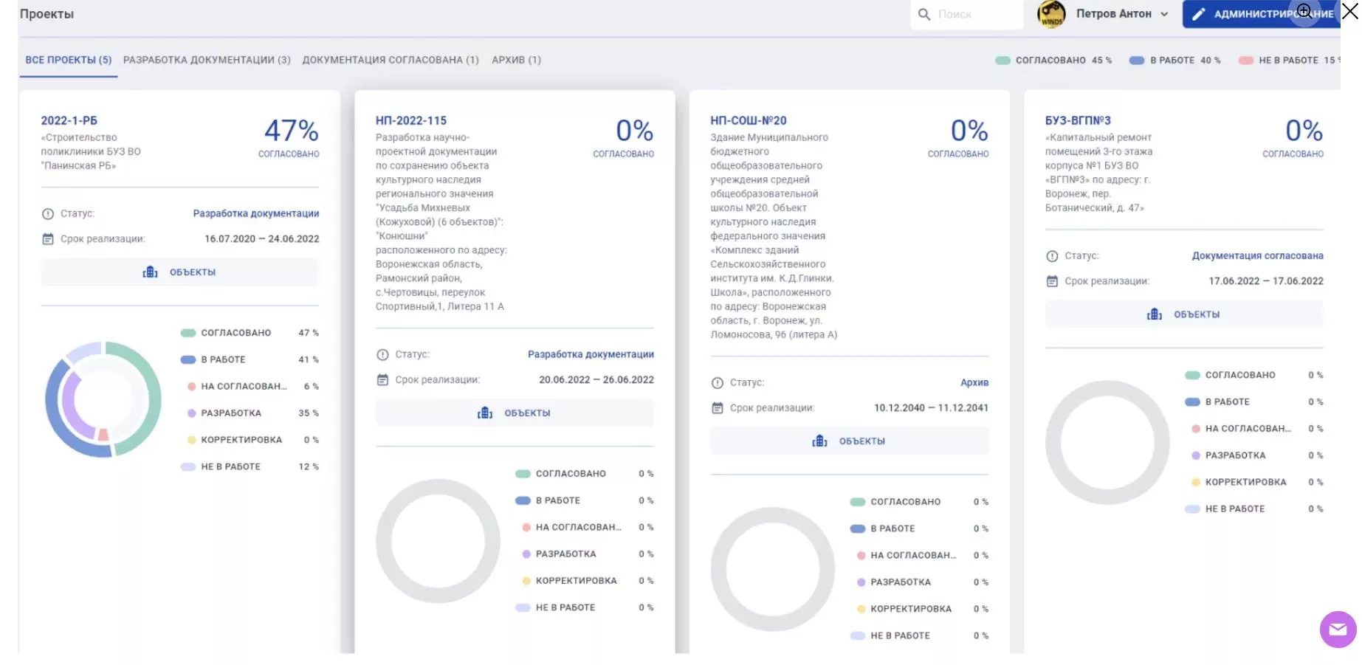
Task: Open the purple mail chat bubble
Action: click(x=1338, y=630)
